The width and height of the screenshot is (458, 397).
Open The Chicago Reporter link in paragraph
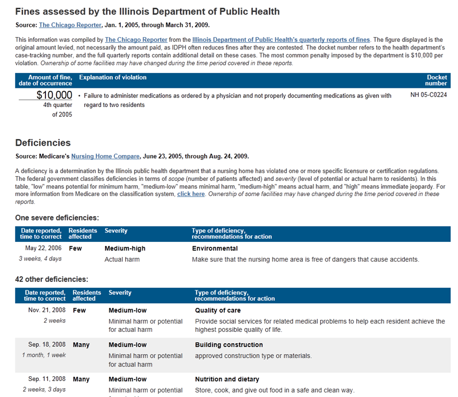click(136, 40)
